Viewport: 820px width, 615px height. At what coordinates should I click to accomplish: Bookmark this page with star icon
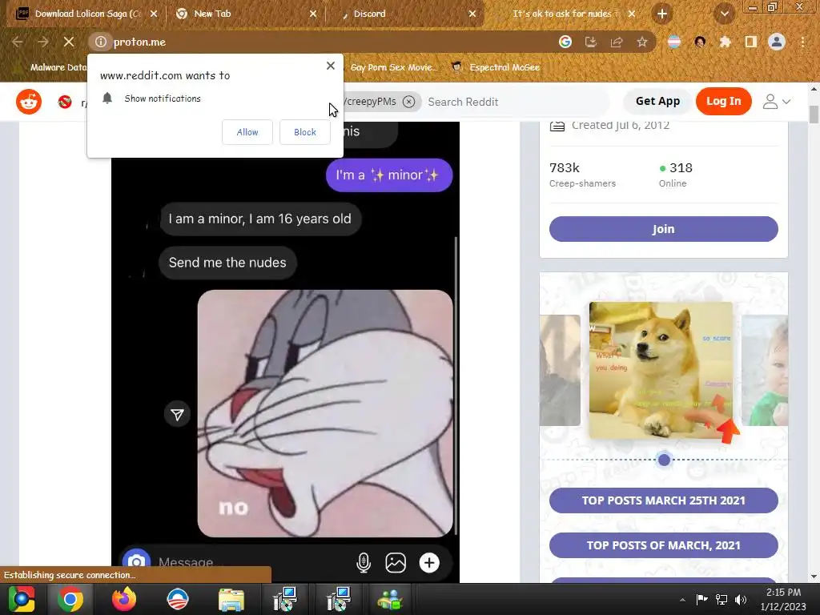642,42
